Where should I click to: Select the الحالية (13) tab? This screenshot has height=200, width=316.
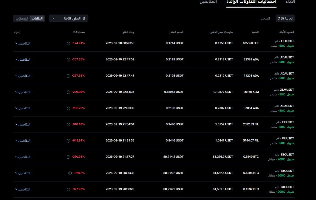(x=285, y=18)
